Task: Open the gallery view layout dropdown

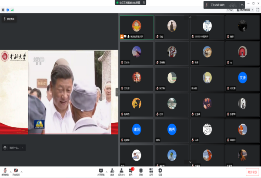Action: coord(248,10)
